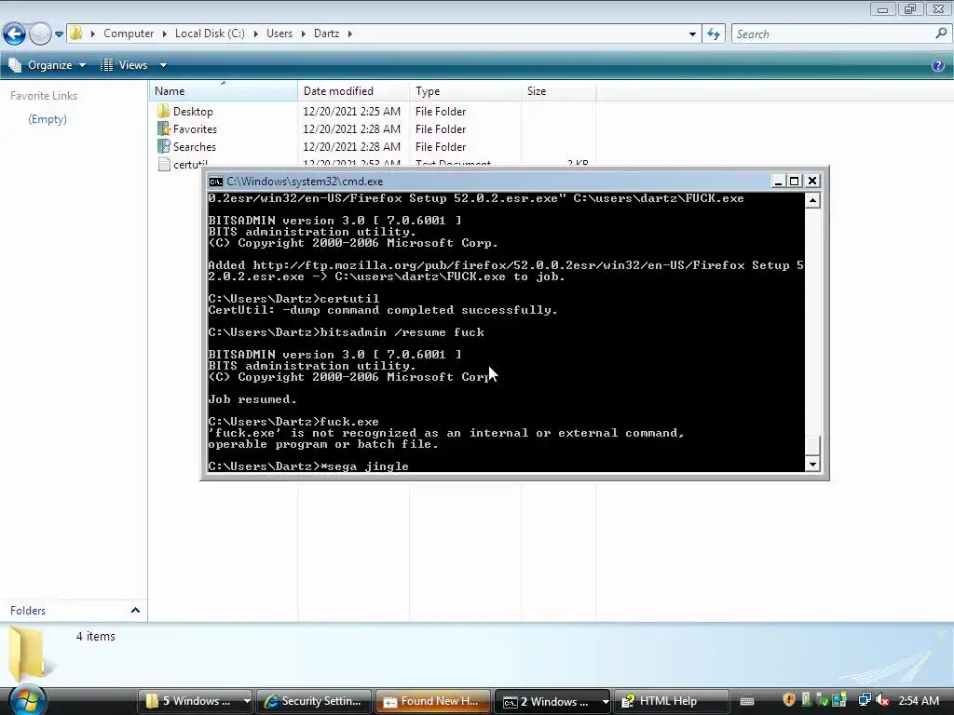Sort by Date modified column
The image size is (954, 715).
click(x=353, y=91)
